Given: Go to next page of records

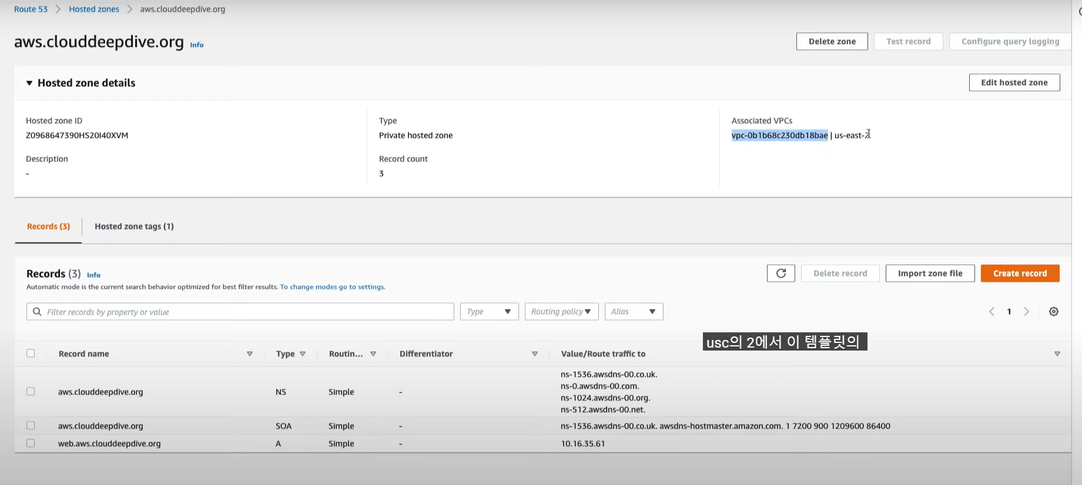Looking at the screenshot, I should (x=1027, y=312).
